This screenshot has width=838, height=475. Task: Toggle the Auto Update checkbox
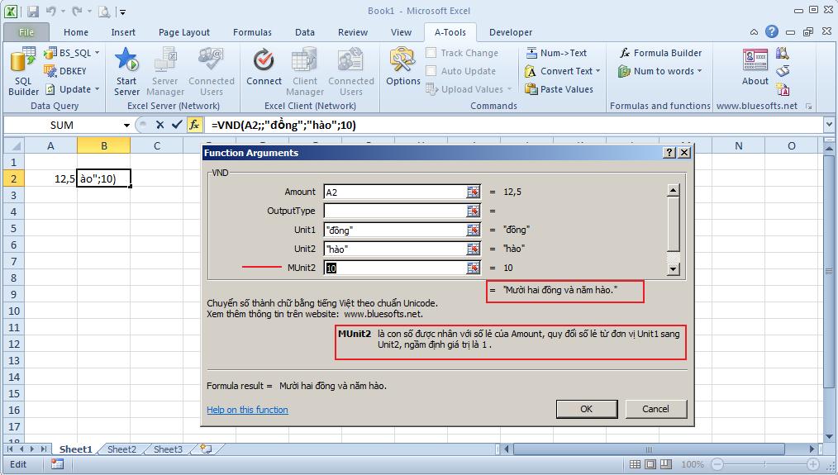click(431, 71)
